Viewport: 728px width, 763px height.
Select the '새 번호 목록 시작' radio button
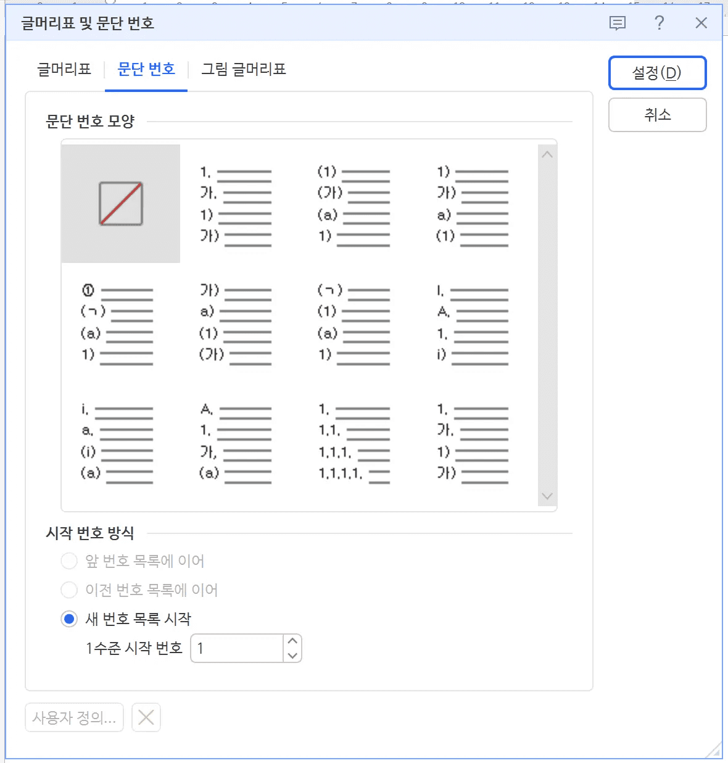69,619
